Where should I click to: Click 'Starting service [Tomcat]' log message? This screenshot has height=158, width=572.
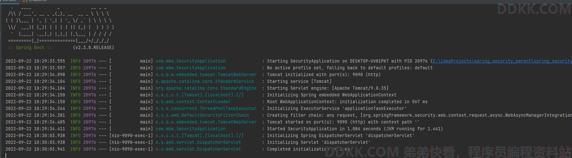299,81
